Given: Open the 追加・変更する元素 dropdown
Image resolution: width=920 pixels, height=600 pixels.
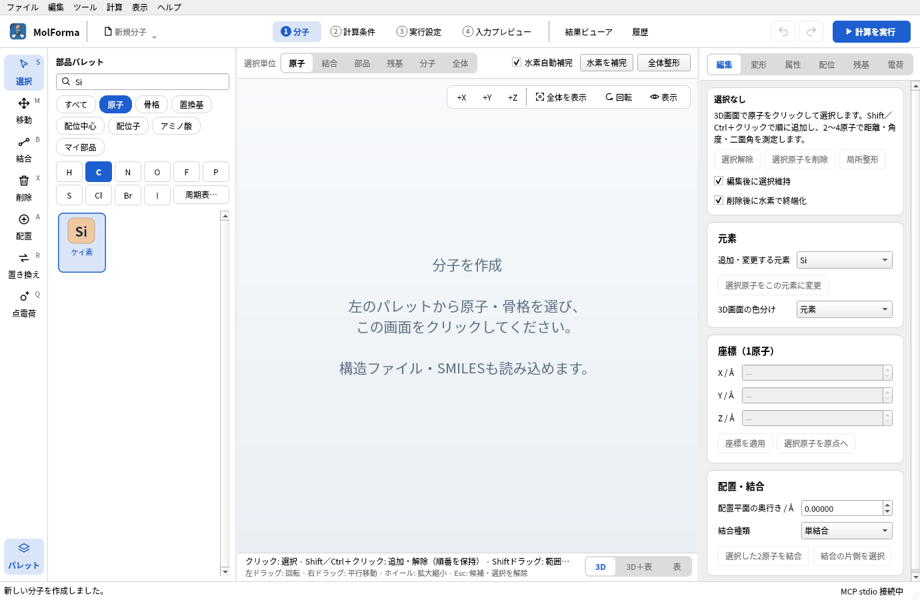Looking at the screenshot, I should coord(844,260).
